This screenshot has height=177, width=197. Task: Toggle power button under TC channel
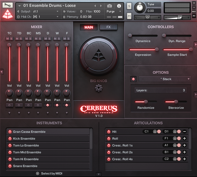coord(9,105)
